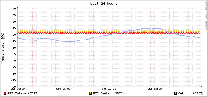Click the purple Outdoor legend swatch

coord(175,93)
